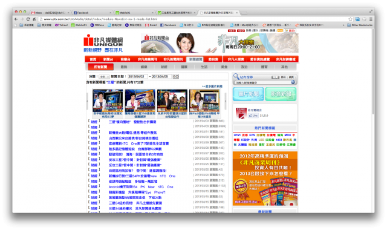
Task: Open the thumbnail of anchor with tablet screen
Action: point(204,101)
